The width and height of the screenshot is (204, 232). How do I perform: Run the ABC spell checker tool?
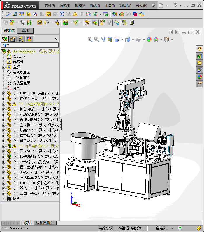[8, 14]
